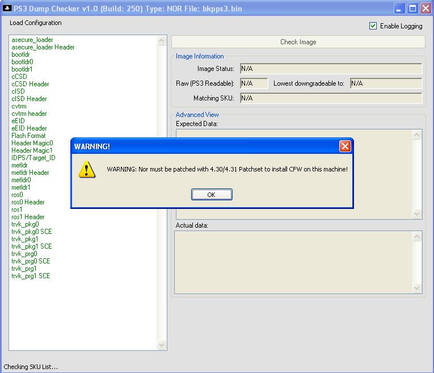Click scroll down arrow of Expected Data box
This screenshot has width=434, height=373.
pyautogui.click(x=417, y=213)
